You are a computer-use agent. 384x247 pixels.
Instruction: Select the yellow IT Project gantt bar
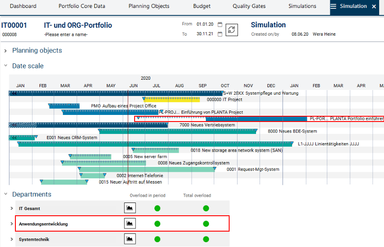pos(172,100)
